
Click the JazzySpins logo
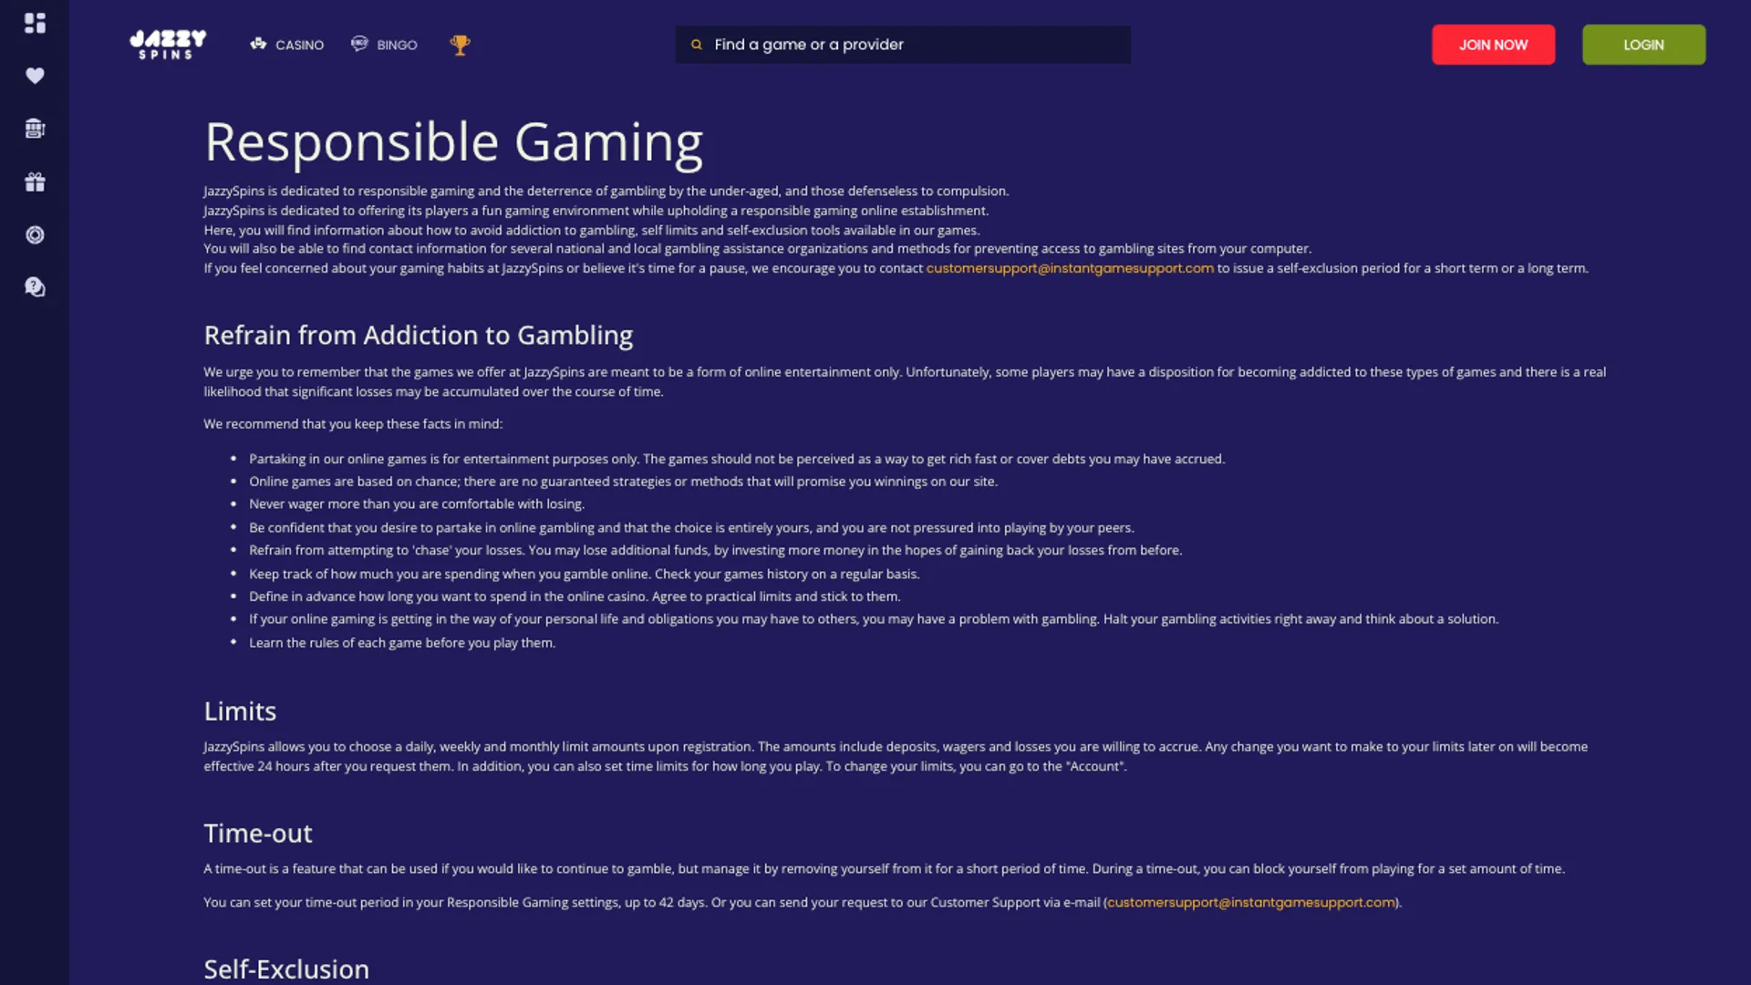point(168,45)
